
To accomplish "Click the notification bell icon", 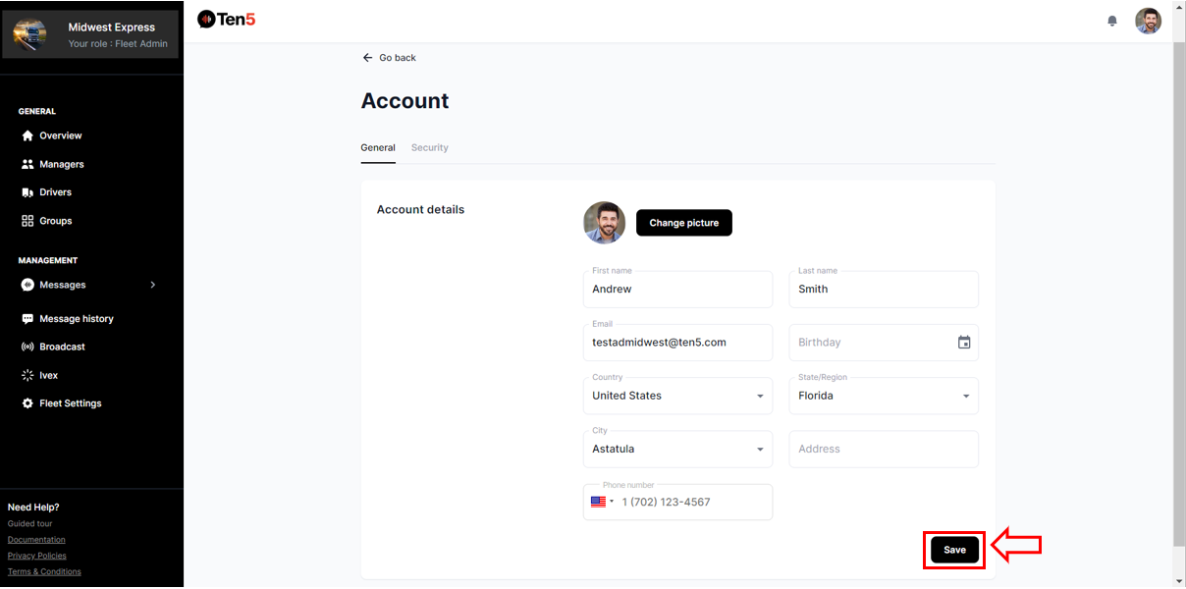I will coord(1112,21).
